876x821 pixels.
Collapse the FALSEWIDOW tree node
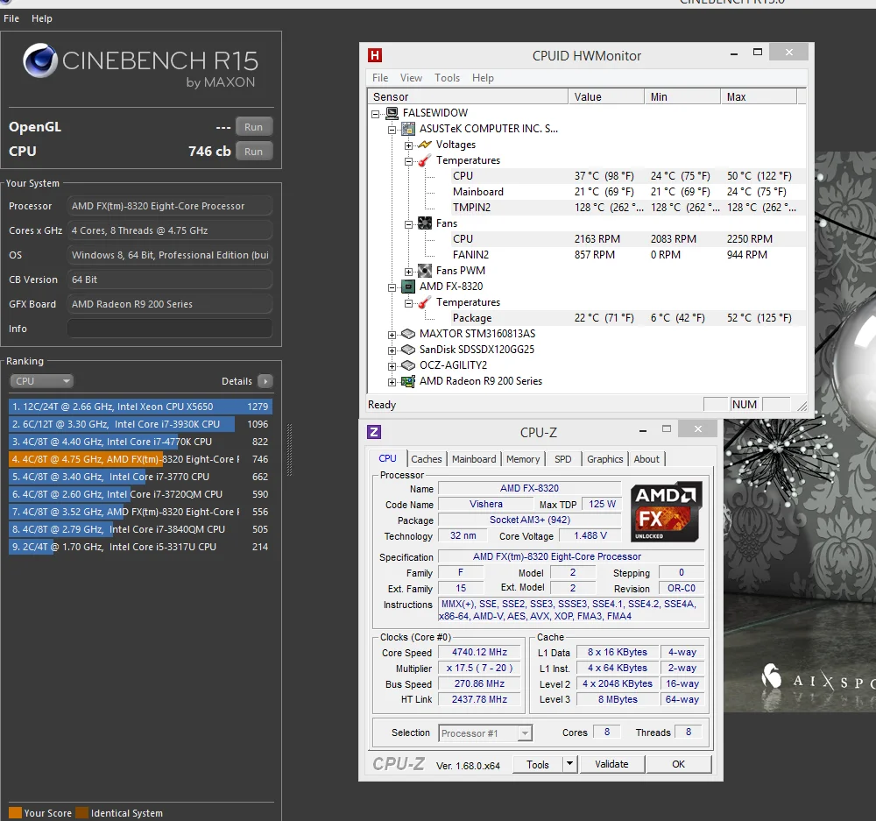tap(376, 113)
